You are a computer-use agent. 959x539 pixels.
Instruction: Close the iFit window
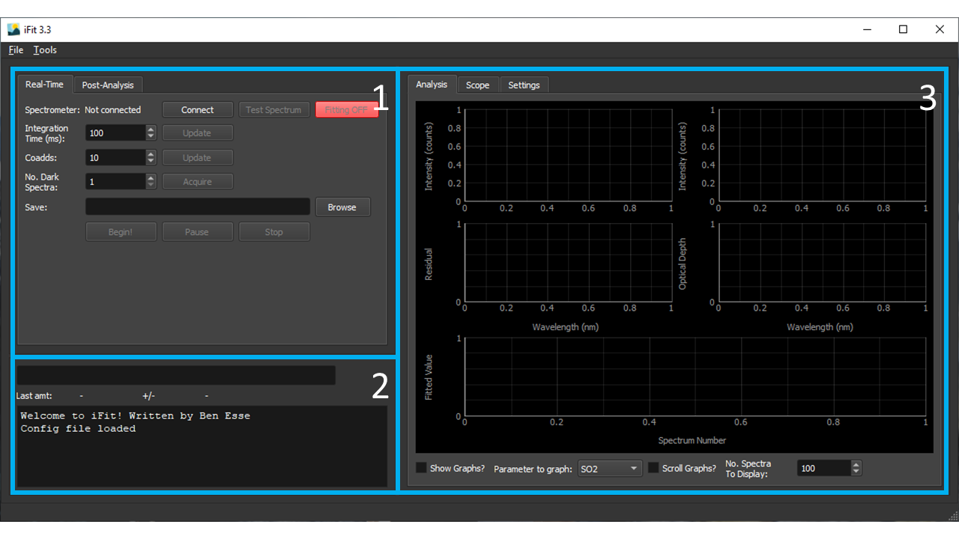940,30
